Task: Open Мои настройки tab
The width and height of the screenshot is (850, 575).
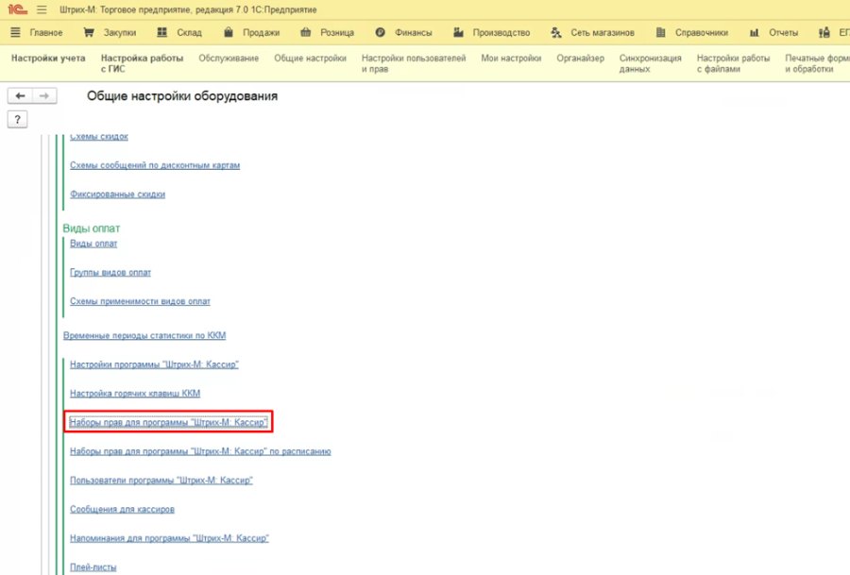Action: (x=511, y=58)
